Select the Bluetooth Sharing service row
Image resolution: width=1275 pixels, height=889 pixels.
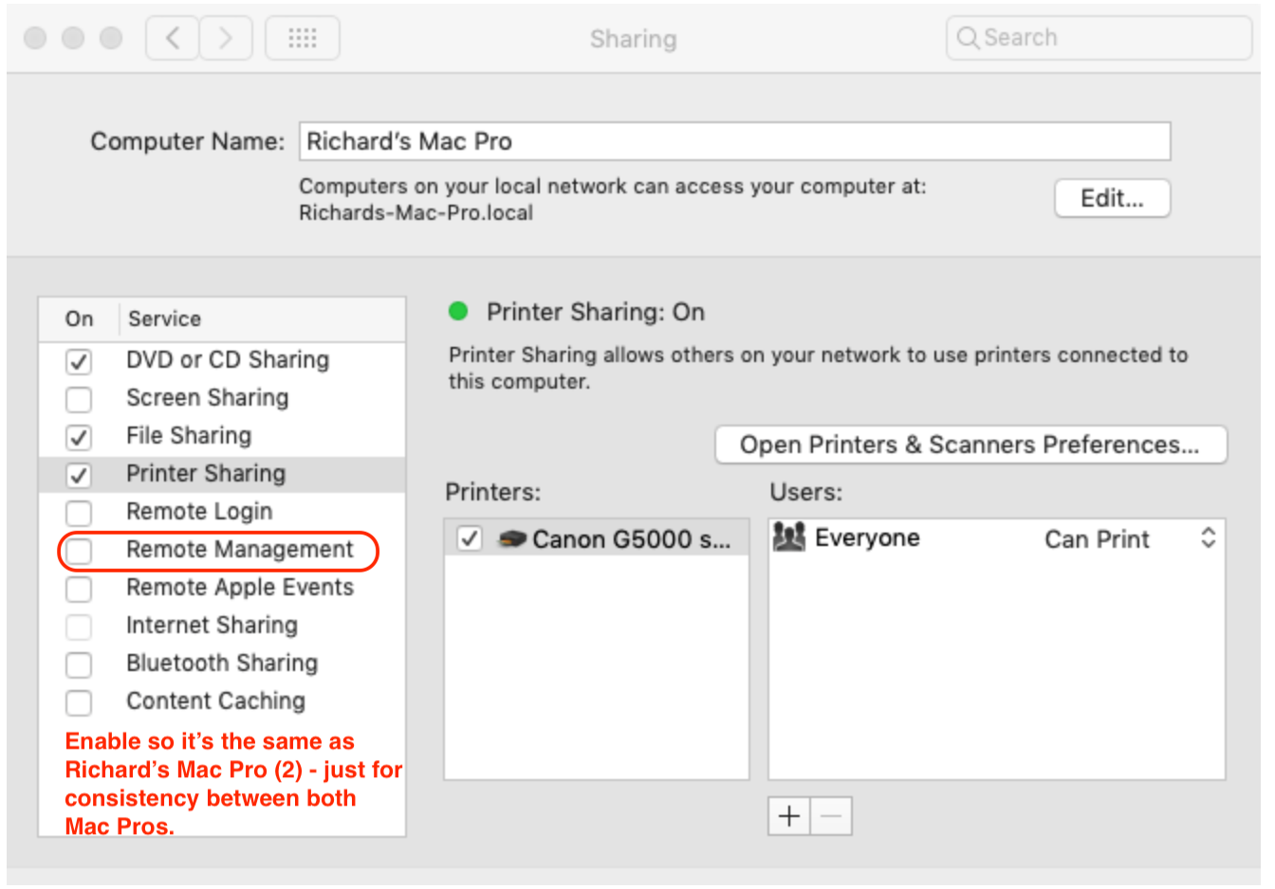tap(222, 663)
